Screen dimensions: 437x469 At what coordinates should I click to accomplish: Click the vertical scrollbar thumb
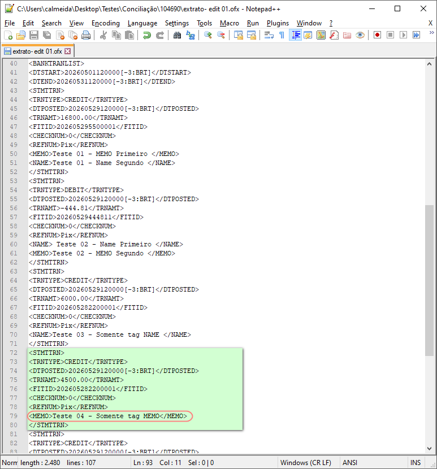[429, 280]
